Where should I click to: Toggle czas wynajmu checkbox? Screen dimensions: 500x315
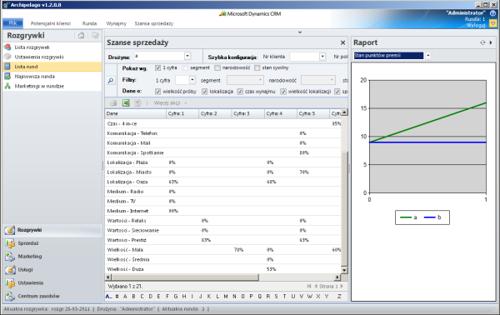point(240,92)
